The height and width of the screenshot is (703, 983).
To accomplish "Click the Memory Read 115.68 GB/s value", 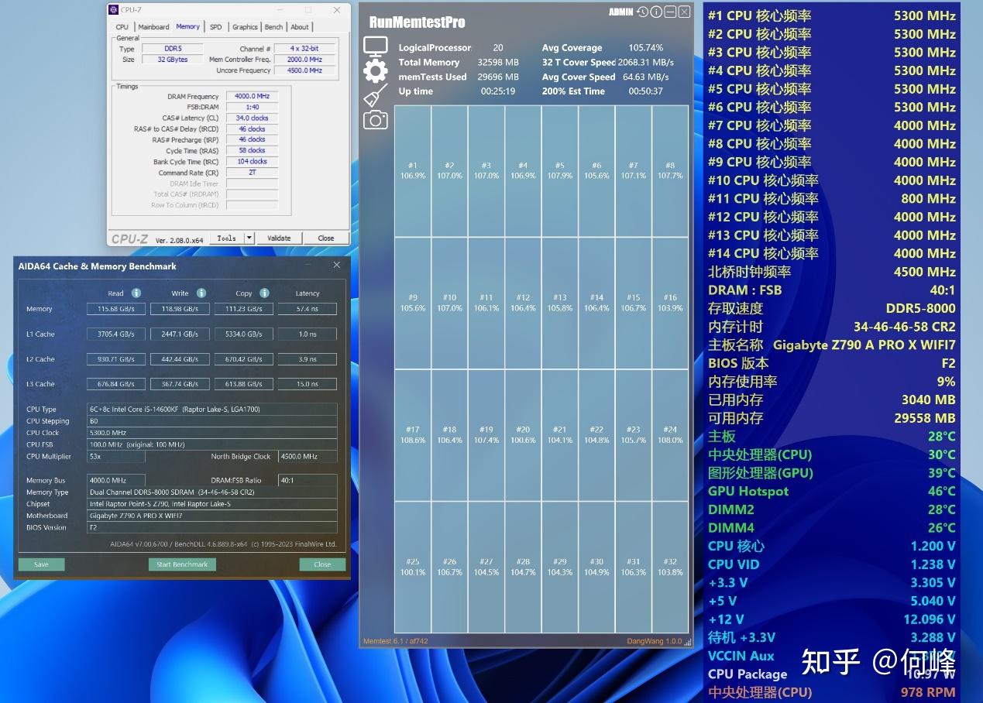I will [115, 309].
